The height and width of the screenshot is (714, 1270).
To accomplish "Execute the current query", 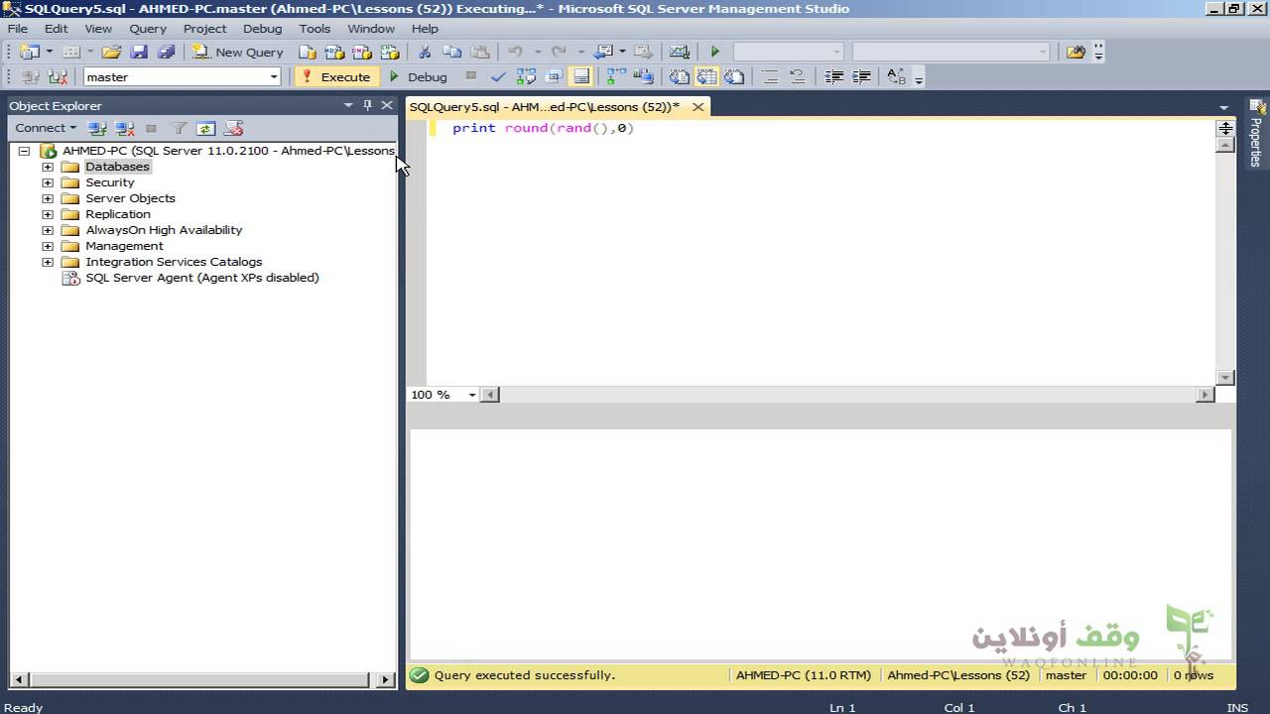I will point(335,76).
